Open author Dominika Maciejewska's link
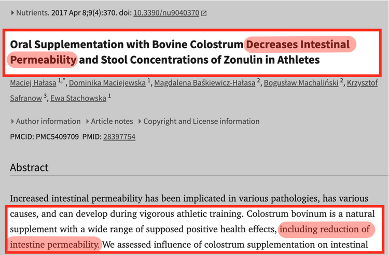The height and width of the screenshot is (255, 389). [x=107, y=83]
